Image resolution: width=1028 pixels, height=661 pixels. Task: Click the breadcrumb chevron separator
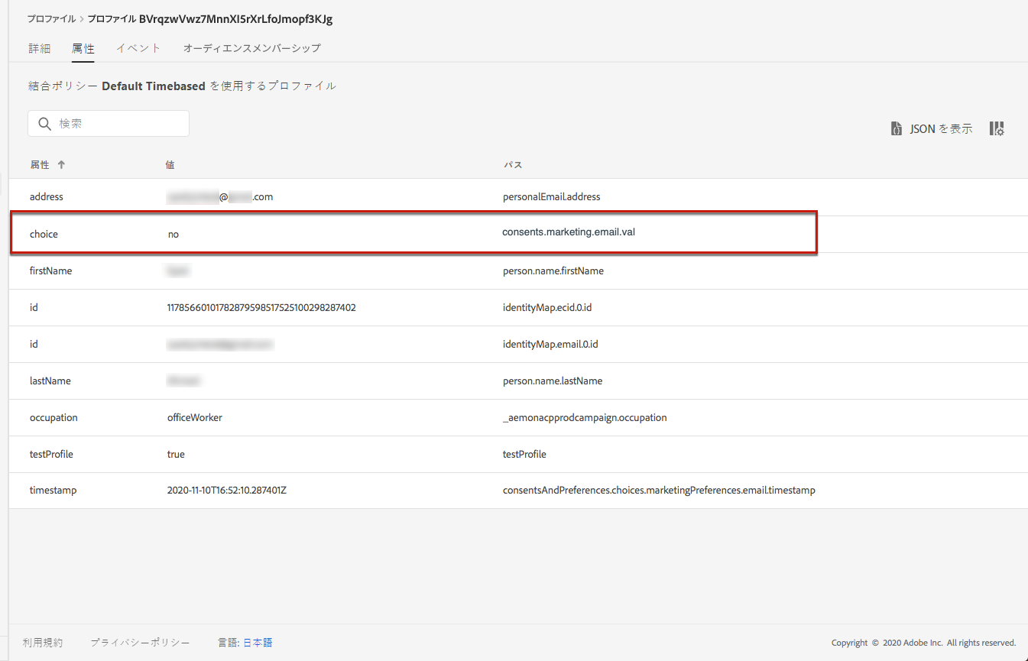82,19
